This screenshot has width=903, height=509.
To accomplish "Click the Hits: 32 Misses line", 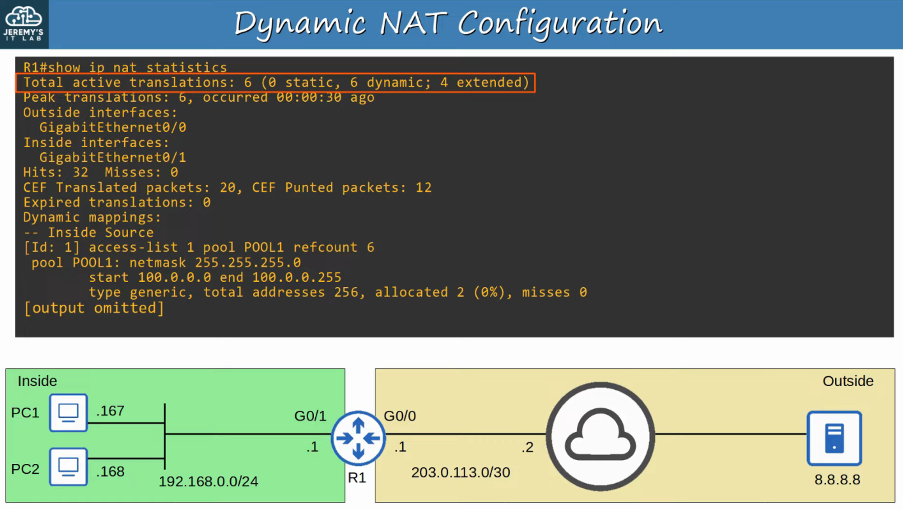I will [x=101, y=173].
